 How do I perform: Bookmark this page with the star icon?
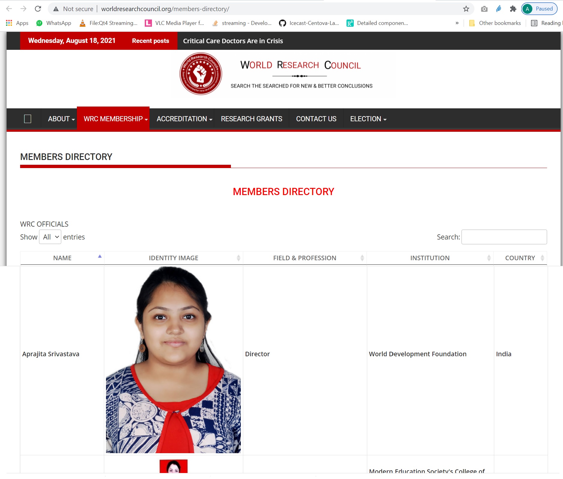tap(466, 9)
